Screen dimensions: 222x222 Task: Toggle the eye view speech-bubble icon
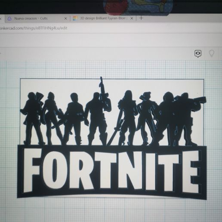click(x=198, y=53)
